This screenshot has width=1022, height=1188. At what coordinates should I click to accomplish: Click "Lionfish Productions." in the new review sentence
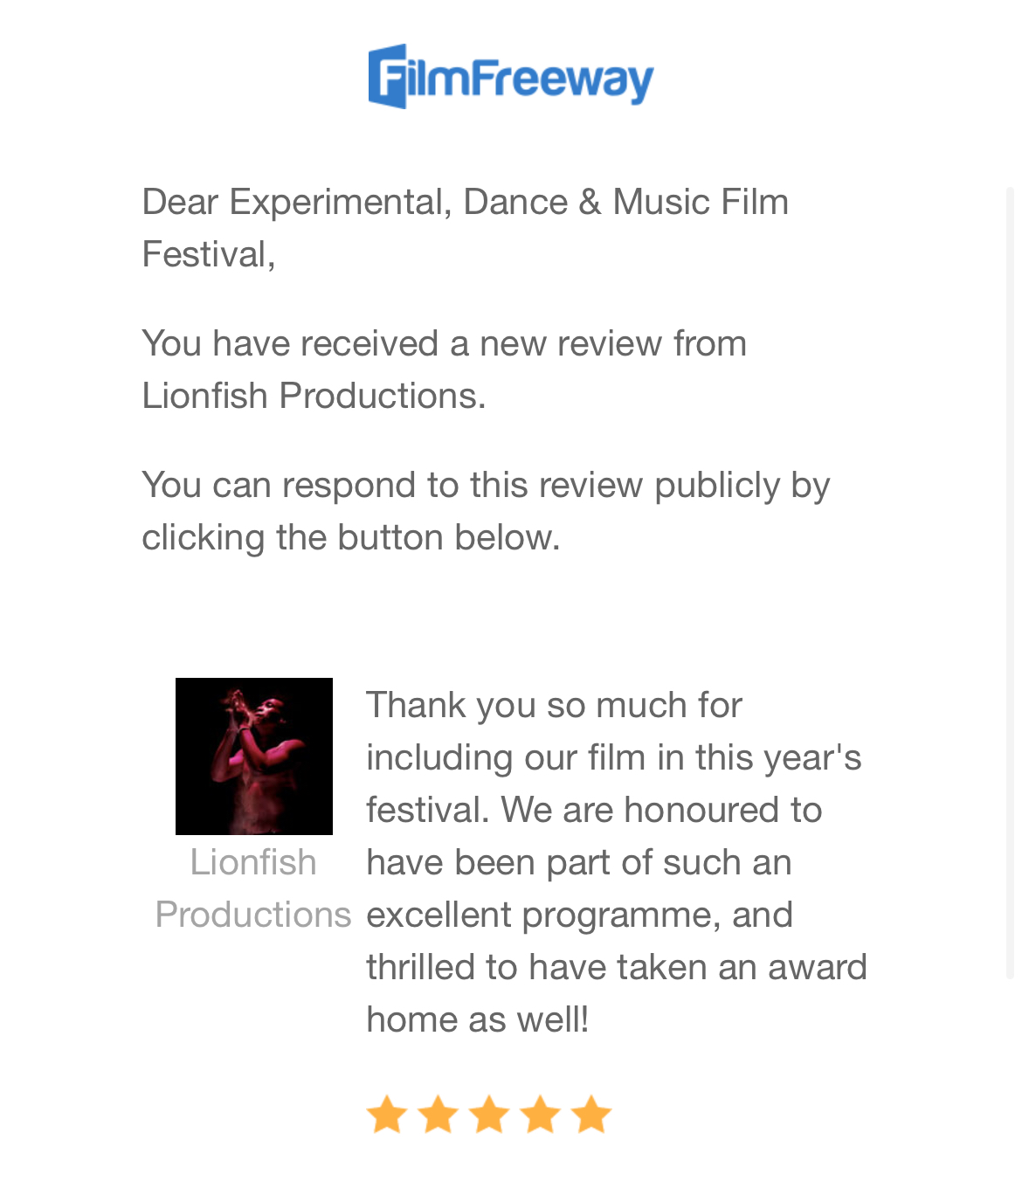coord(314,396)
